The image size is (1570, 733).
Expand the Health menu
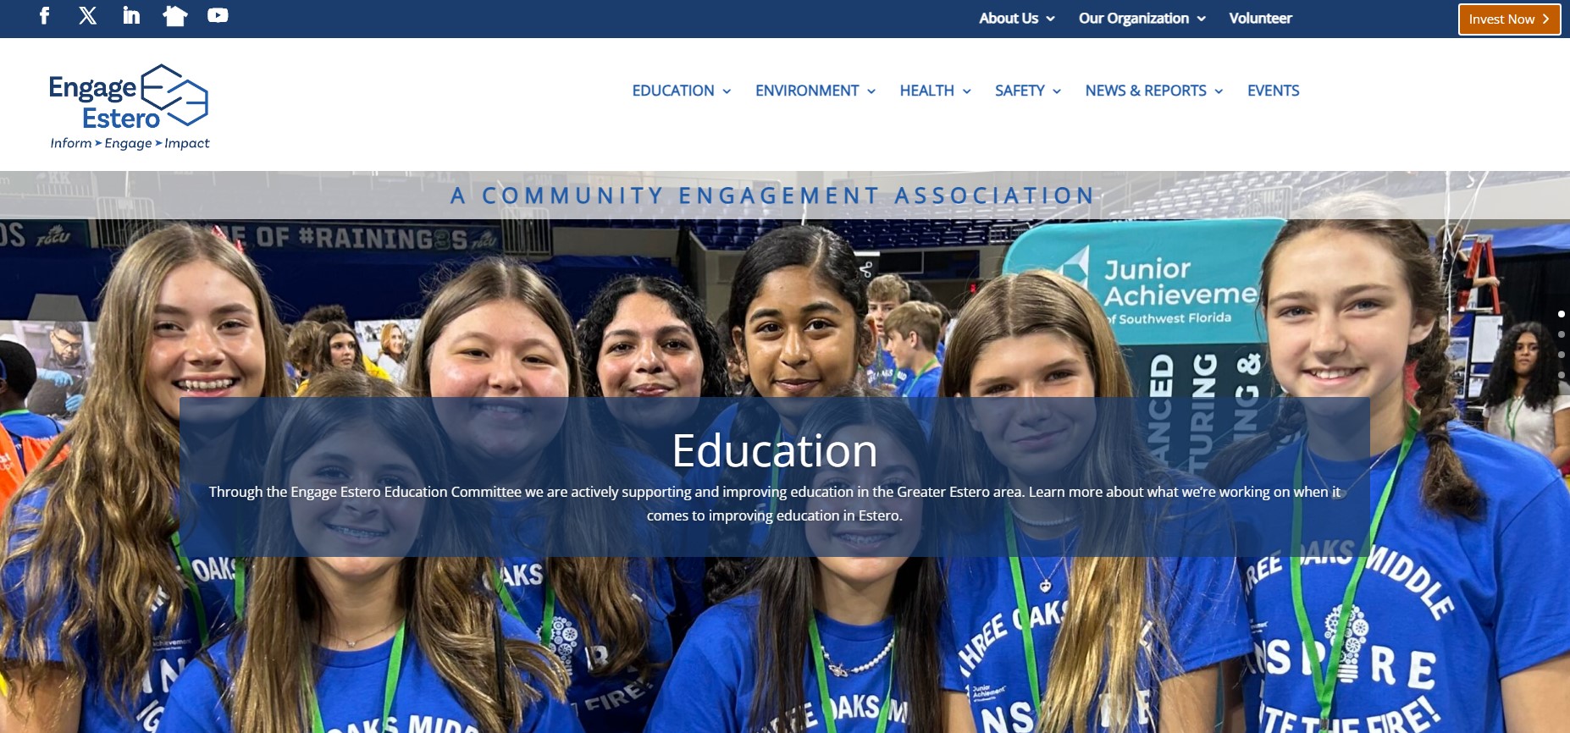(936, 91)
